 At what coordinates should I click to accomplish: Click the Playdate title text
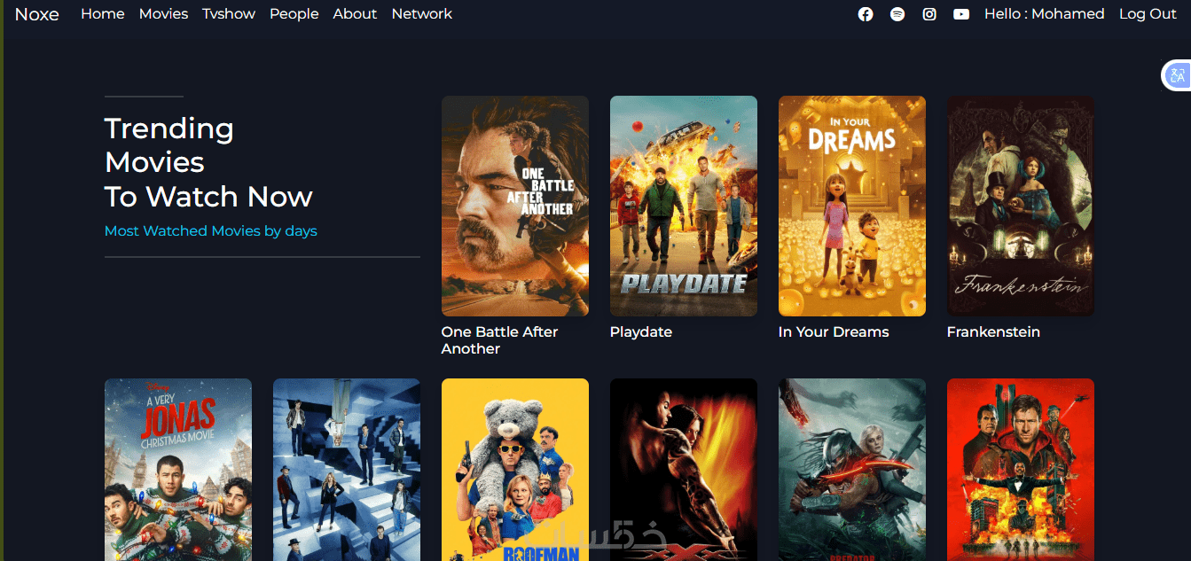[641, 332]
